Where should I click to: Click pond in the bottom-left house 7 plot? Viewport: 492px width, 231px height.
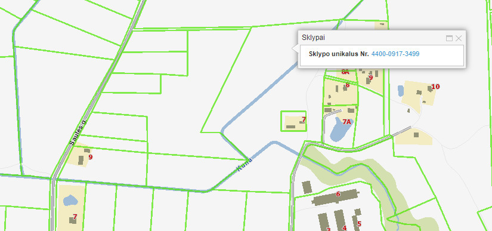pos(70,200)
